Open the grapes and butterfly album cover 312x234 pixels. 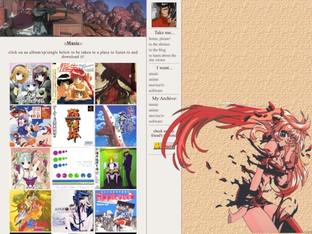[x=31, y=168]
